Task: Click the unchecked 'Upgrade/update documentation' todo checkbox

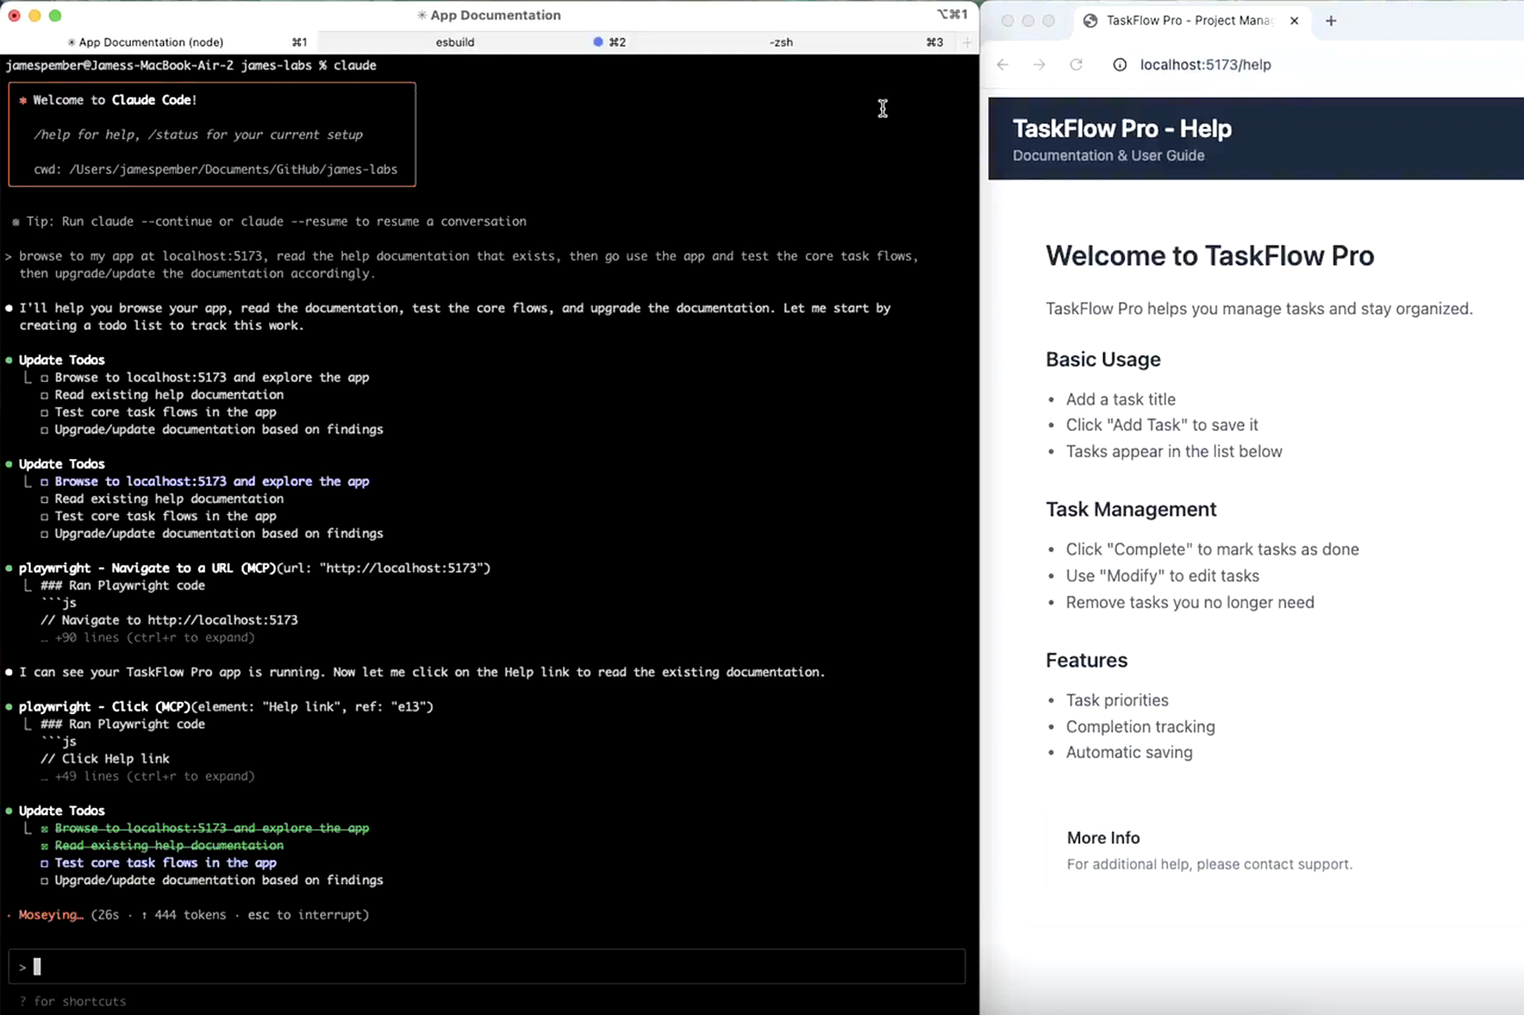Action: tap(45, 881)
